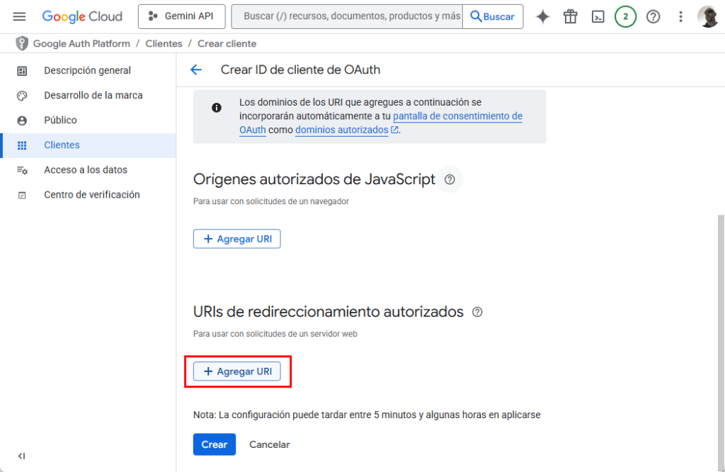Open the notifications badge showing 2
The height and width of the screenshot is (472, 725).
625,16
